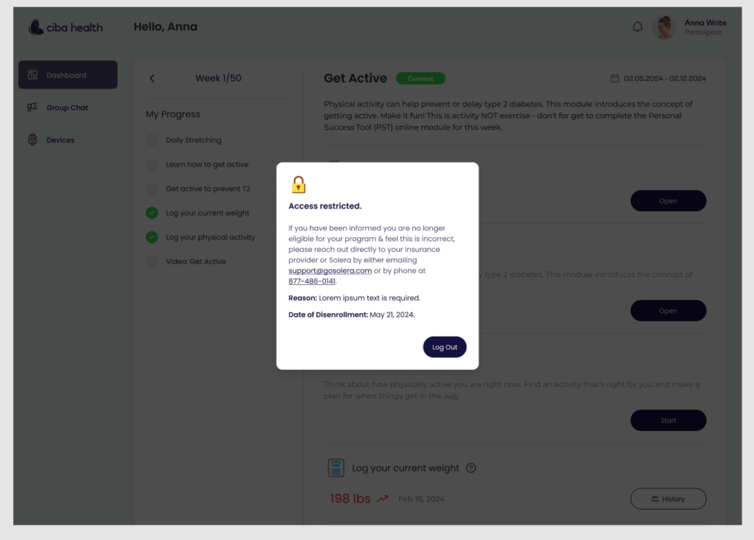Image resolution: width=754 pixels, height=540 pixels.
Task: Click the Ciba Health logo
Action: pyautogui.click(x=66, y=27)
